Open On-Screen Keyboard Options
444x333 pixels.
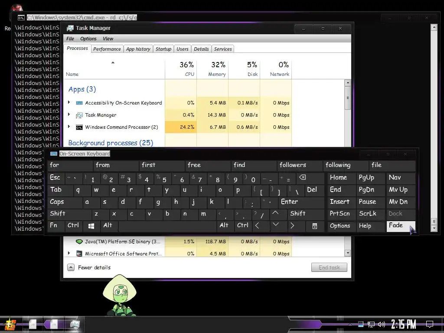click(x=342, y=226)
